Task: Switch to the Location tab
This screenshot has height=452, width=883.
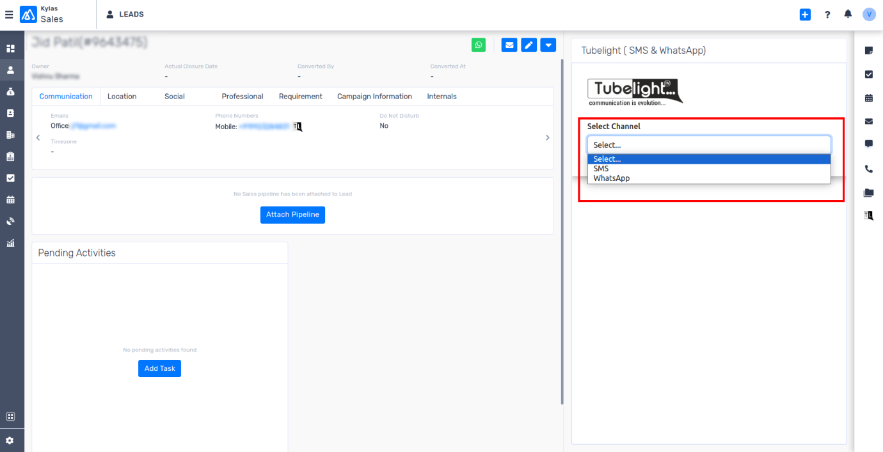Action: (122, 97)
